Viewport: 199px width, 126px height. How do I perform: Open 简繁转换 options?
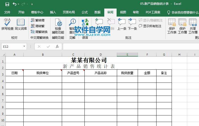39,32
